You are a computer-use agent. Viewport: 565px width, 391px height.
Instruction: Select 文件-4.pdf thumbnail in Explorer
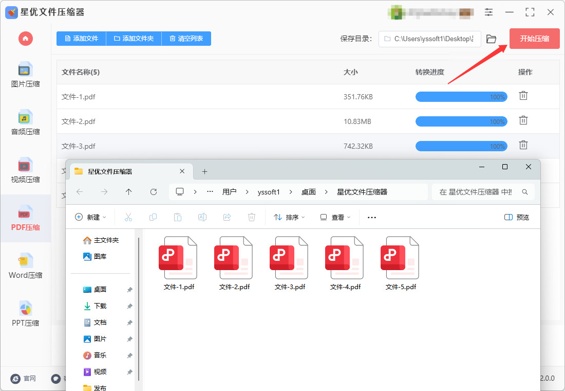[346, 258]
